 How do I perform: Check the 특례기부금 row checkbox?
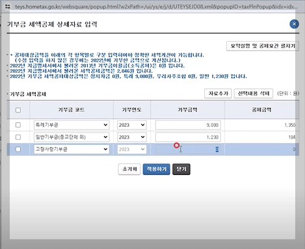(x=18, y=125)
